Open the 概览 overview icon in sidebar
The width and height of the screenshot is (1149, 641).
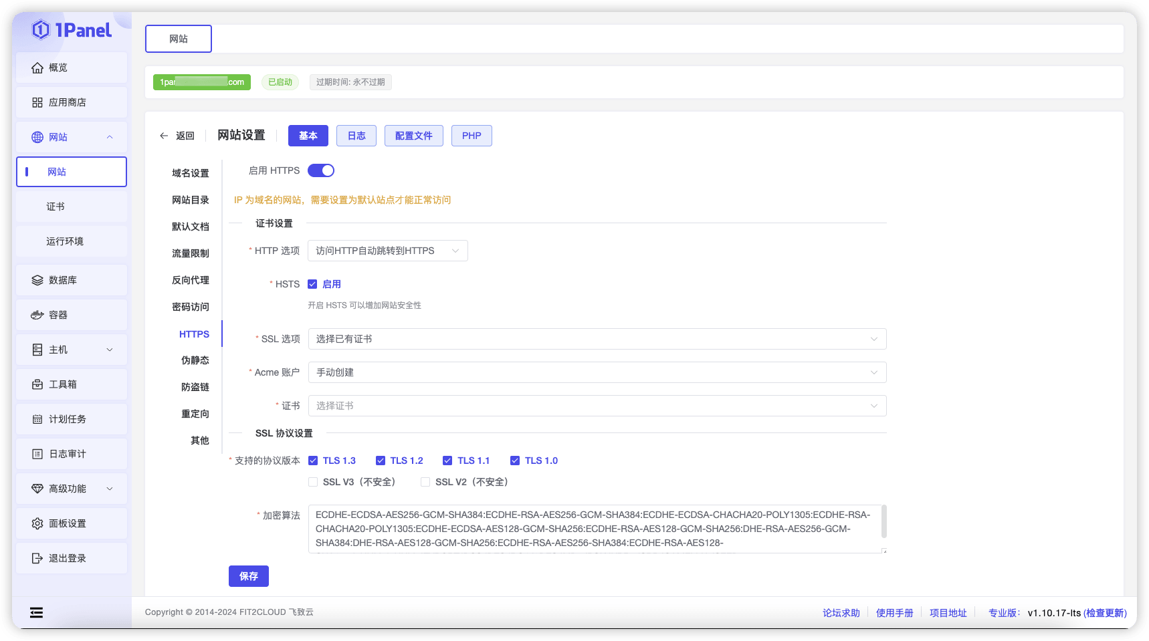pyautogui.click(x=38, y=67)
